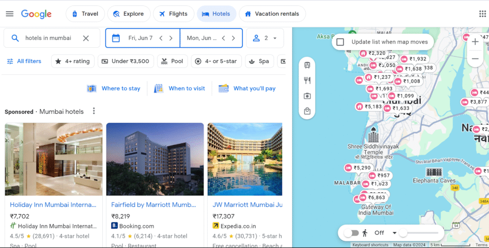Viewport: 489px width, 248px height.
Task: Zoom out on the map
Action: [475, 59]
